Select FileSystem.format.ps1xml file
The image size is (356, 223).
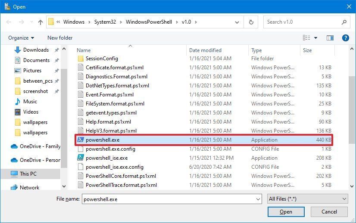coord(115,104)
